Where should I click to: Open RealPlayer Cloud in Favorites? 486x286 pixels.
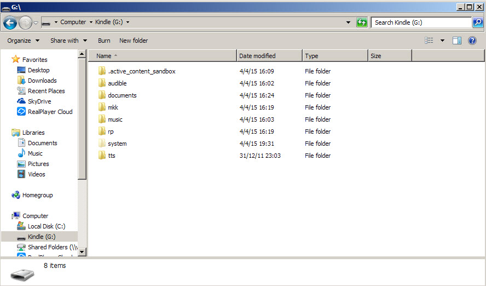50,112
